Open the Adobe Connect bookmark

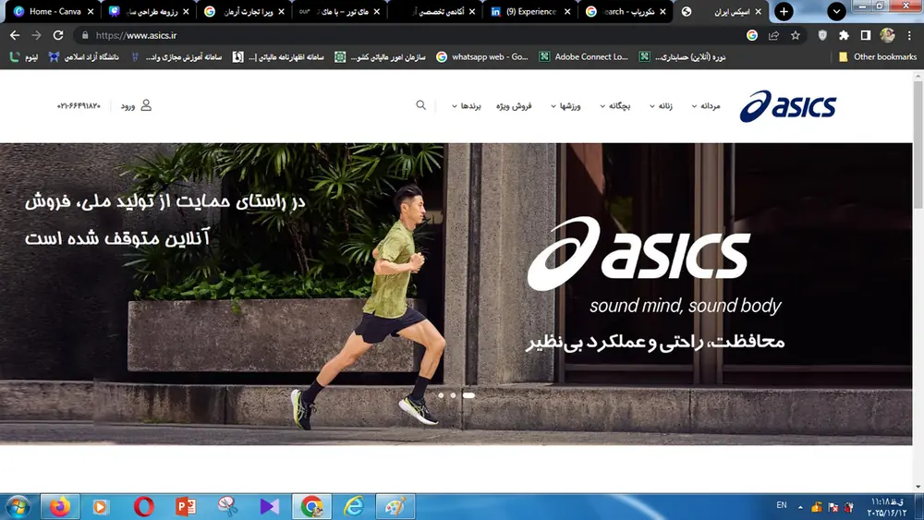coord(584,56)
